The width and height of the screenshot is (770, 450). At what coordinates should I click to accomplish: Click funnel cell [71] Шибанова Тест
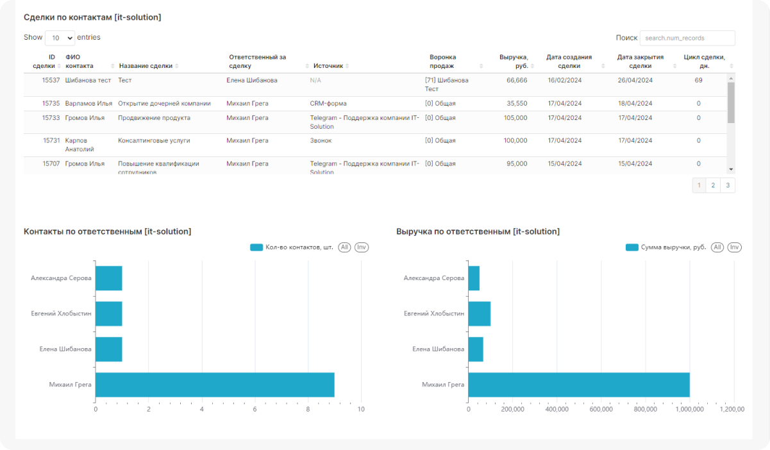447,85
